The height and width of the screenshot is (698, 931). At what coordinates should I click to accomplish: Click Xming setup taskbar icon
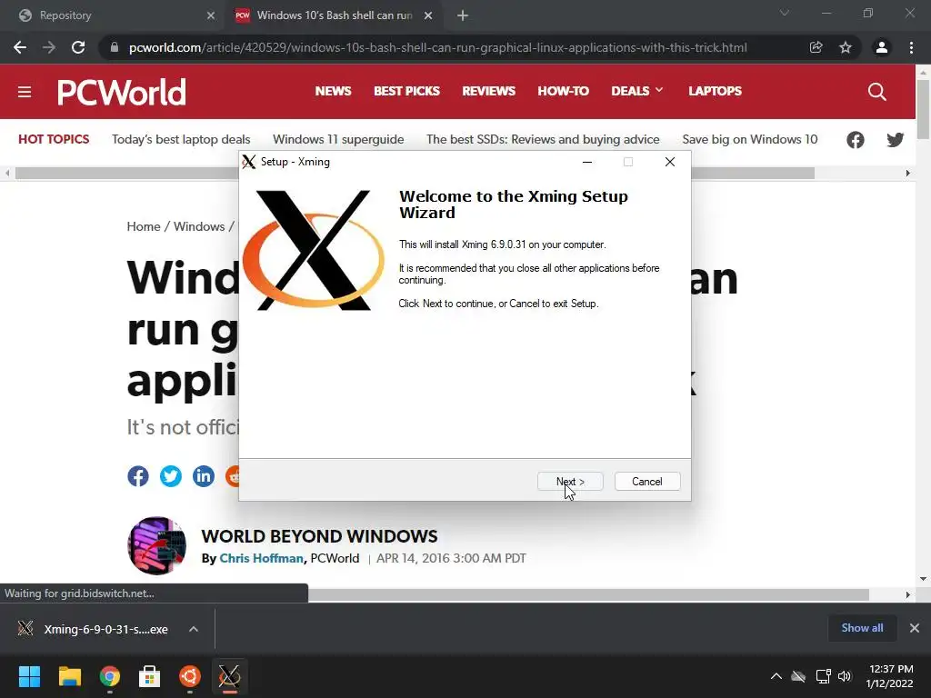[229, 676]
